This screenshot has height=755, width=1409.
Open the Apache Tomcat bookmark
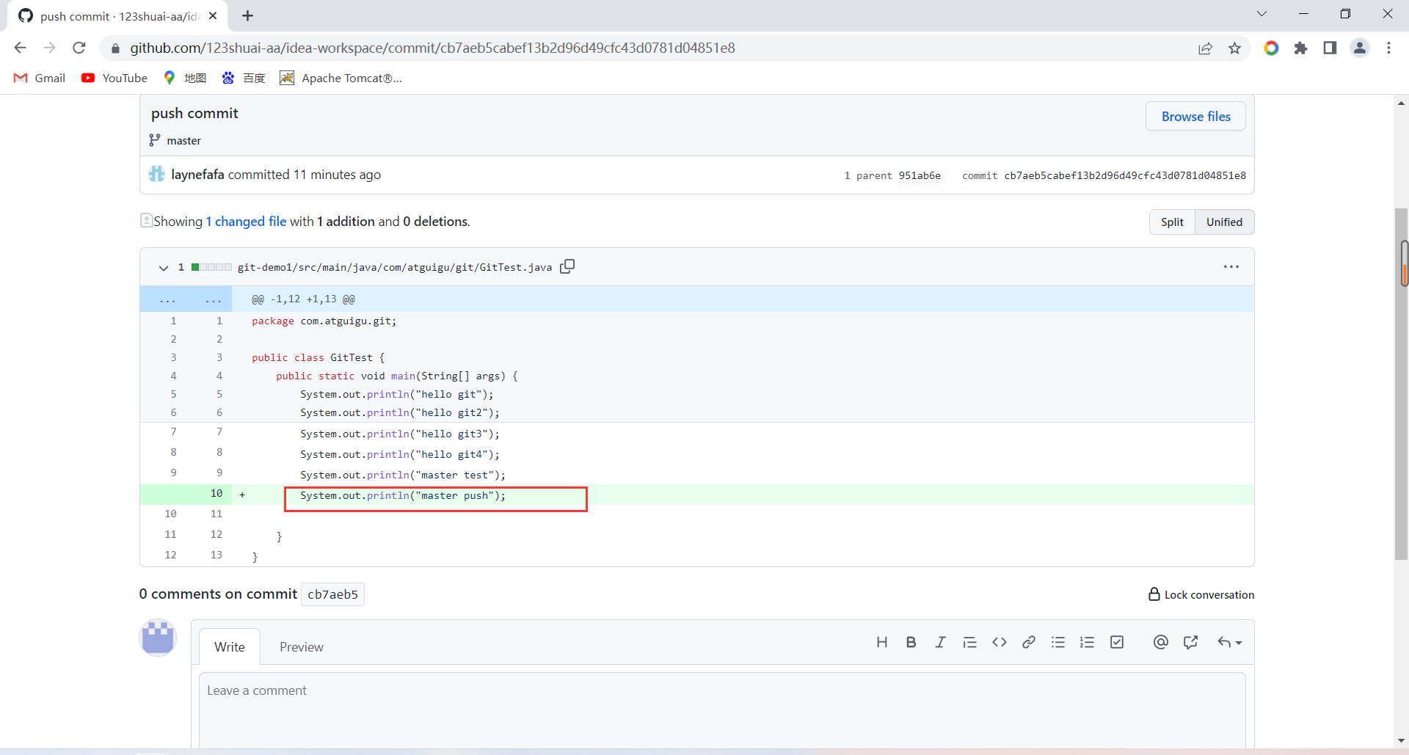(341, 78)
